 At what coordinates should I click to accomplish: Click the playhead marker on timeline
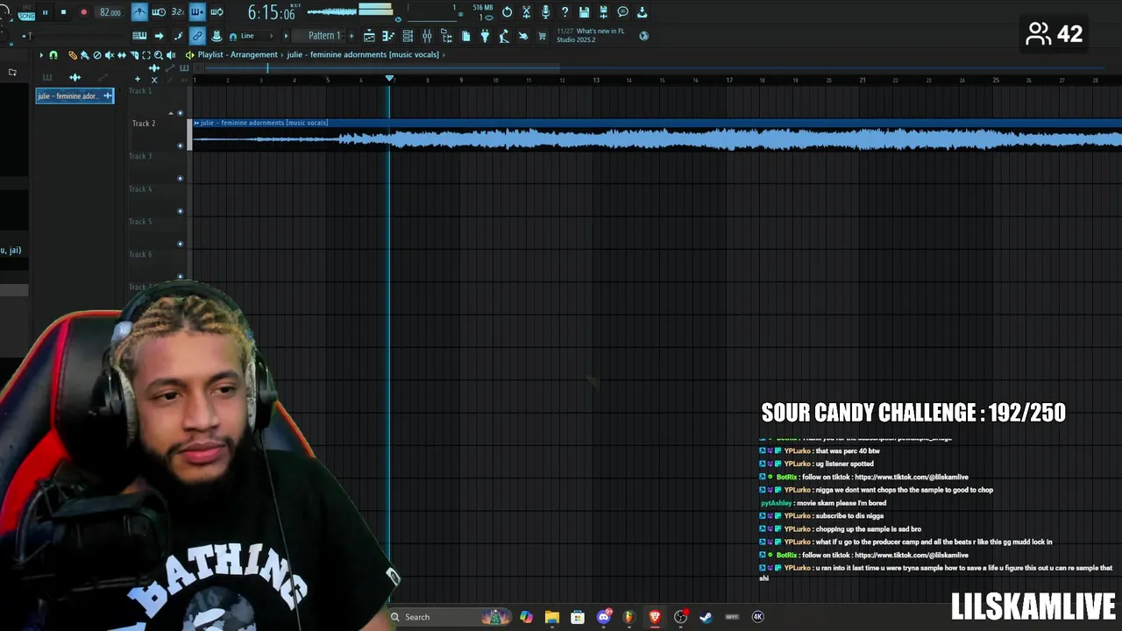tap(389, 79)
